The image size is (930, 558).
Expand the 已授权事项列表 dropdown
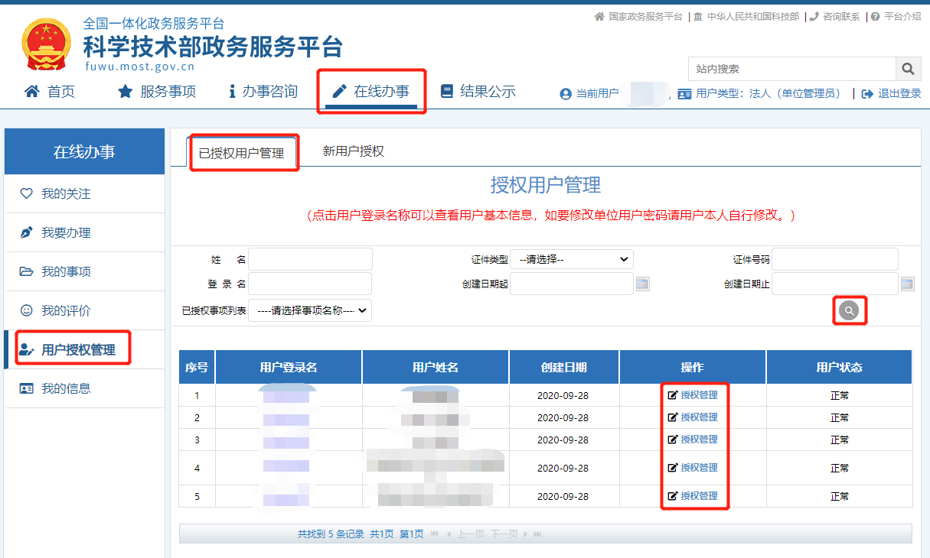[x=310, y=310]
